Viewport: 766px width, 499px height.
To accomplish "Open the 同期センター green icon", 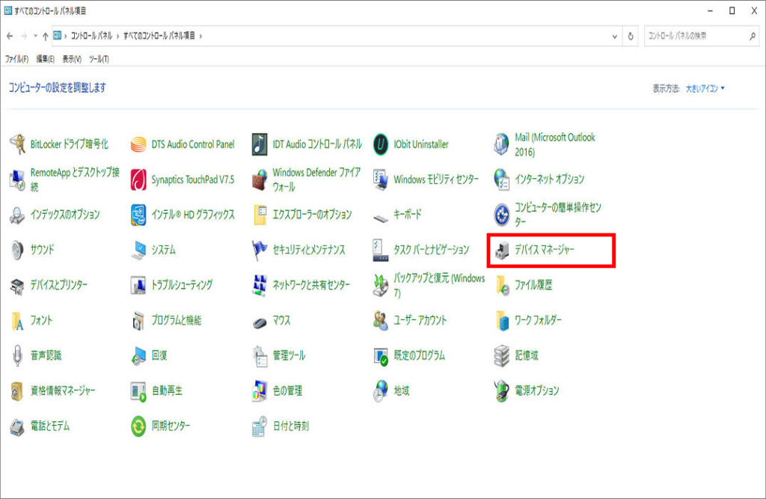I will pos(139,426).
